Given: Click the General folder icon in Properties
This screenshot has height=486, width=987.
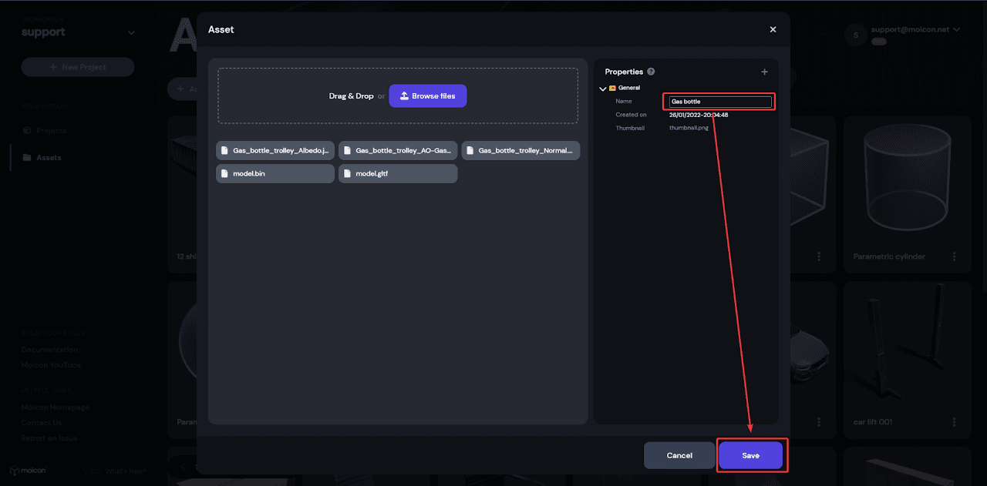Looking at the screenshot, I should pos(612,88).
